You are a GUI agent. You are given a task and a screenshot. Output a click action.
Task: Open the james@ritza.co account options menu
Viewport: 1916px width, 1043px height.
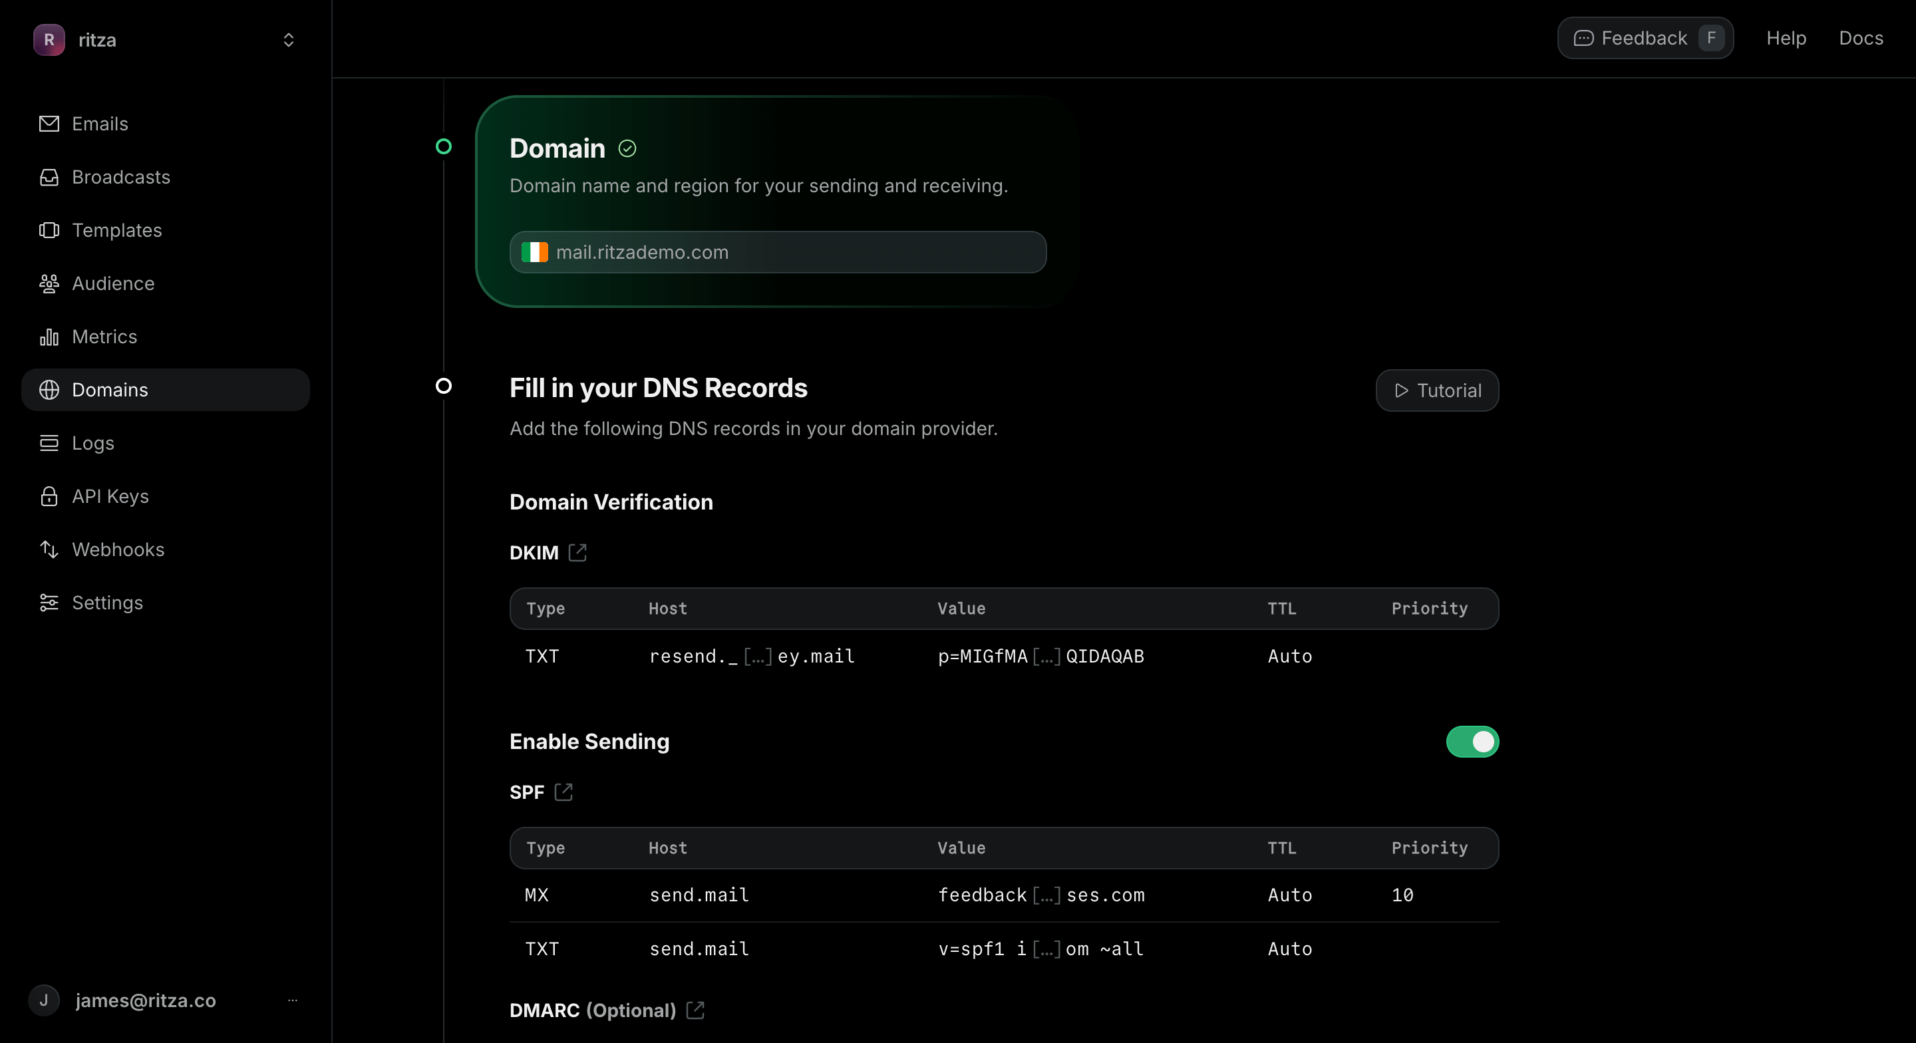pos(292,1000)
